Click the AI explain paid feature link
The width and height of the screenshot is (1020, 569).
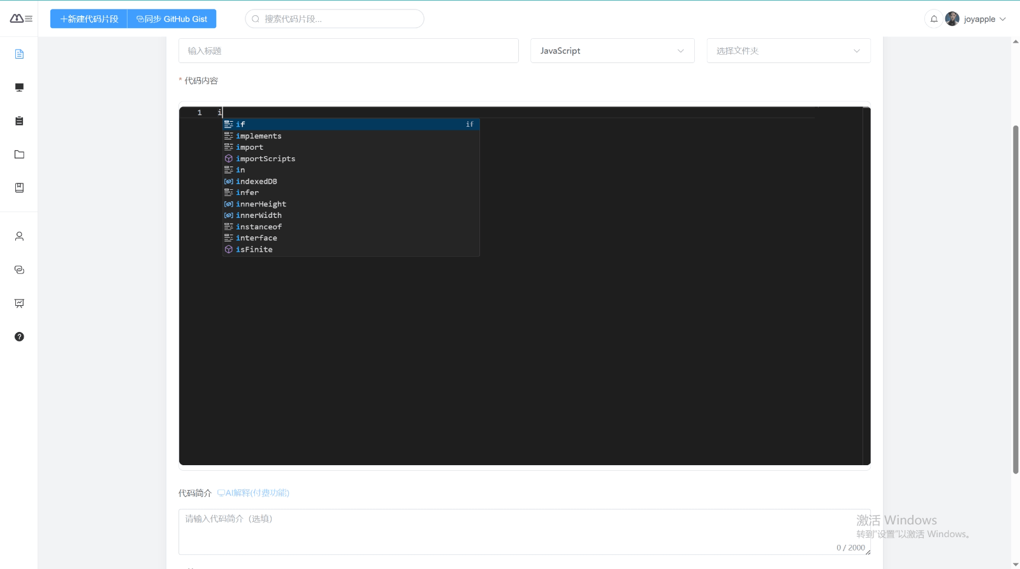pyautogui.click(x=253, y=493)
